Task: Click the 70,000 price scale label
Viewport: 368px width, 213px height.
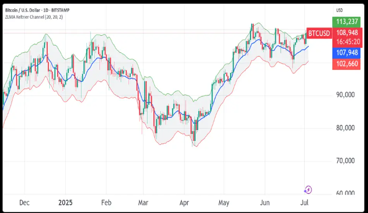Action: coord(345,161)
